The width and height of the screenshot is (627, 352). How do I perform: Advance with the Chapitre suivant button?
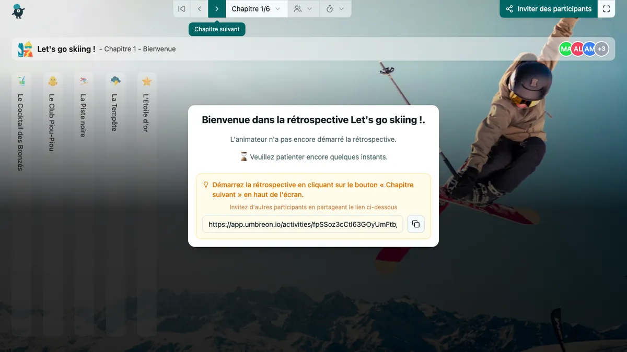click(217, 8)
